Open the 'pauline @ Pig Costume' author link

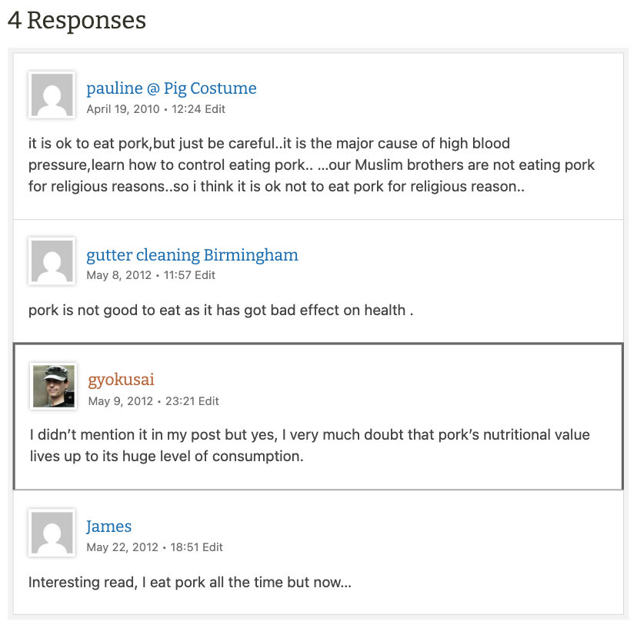click(172, 88)
